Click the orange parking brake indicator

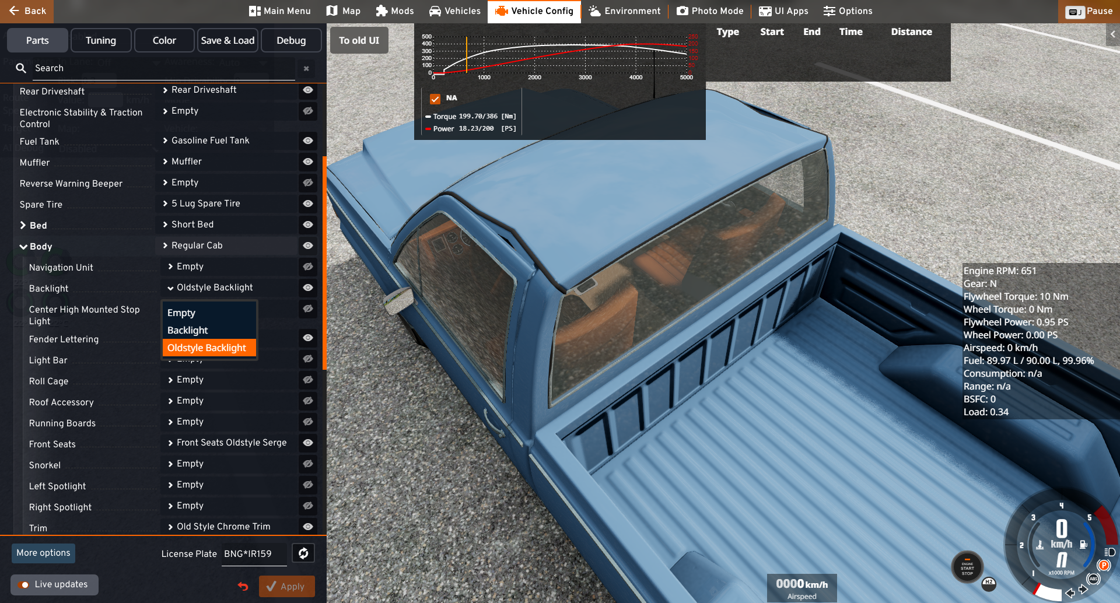tap(1103, 565)
